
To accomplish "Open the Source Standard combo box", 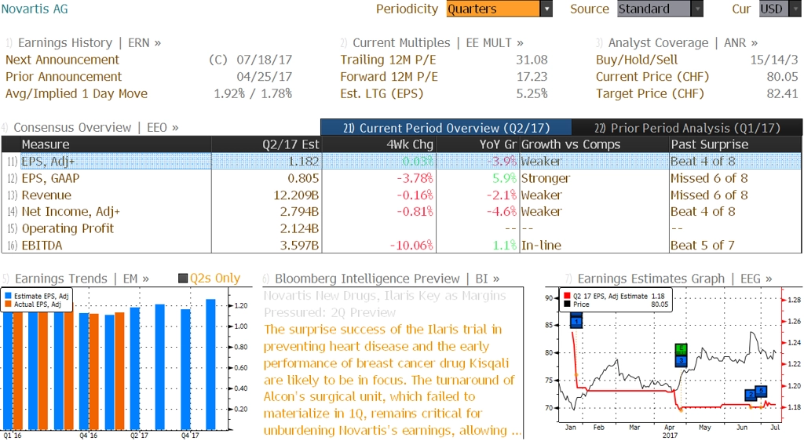I will click(x=660, y=9).
